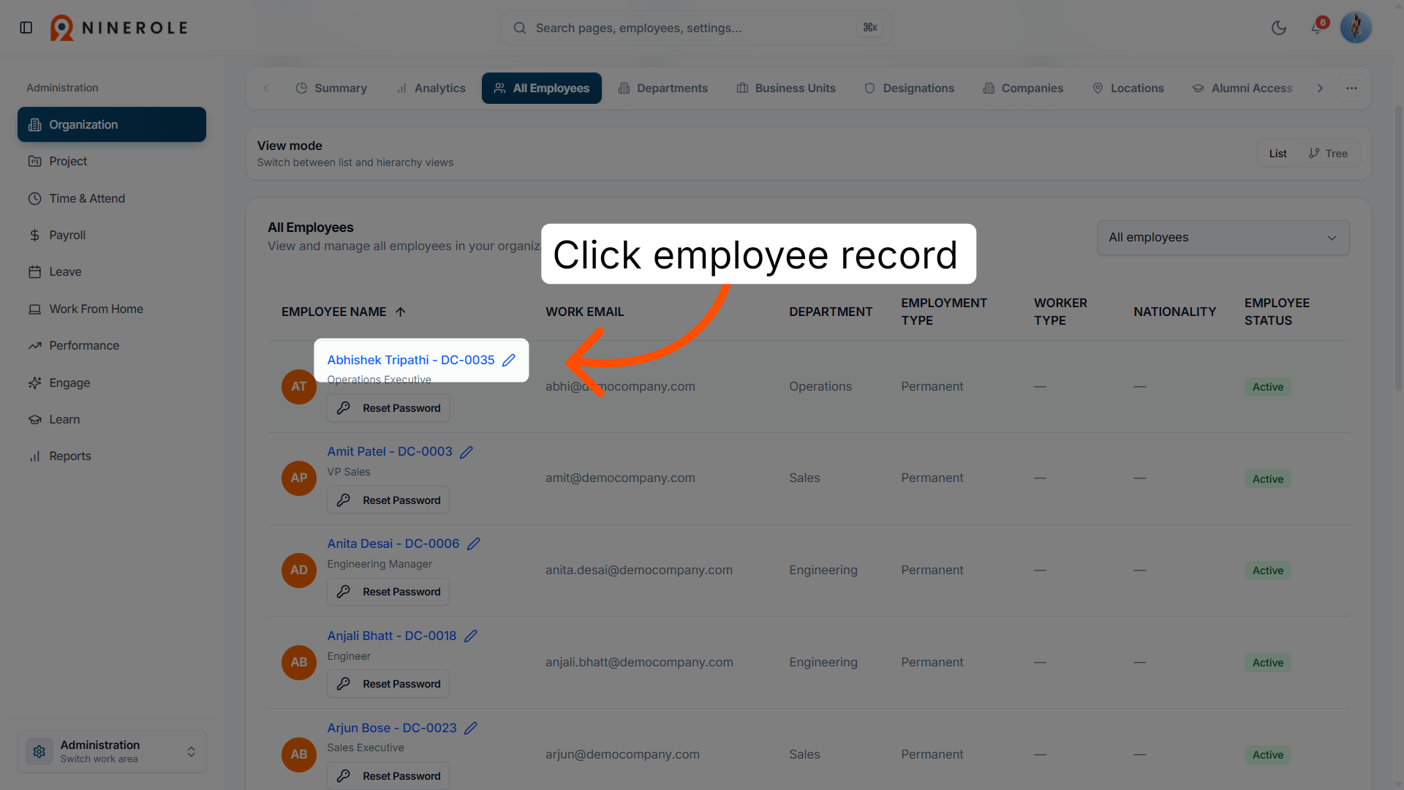The image size is (1404, 790).
Task: Open Leave in the sidebar
Action: 112,271
